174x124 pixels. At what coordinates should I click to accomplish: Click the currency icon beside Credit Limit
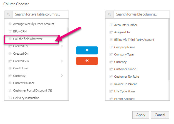coord(10,68)
